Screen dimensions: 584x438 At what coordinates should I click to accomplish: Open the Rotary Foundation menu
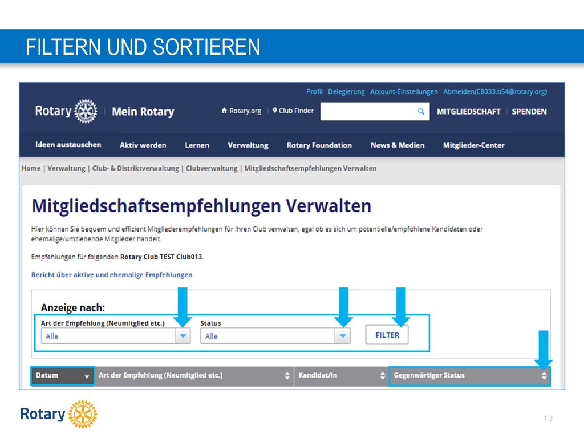319,145
